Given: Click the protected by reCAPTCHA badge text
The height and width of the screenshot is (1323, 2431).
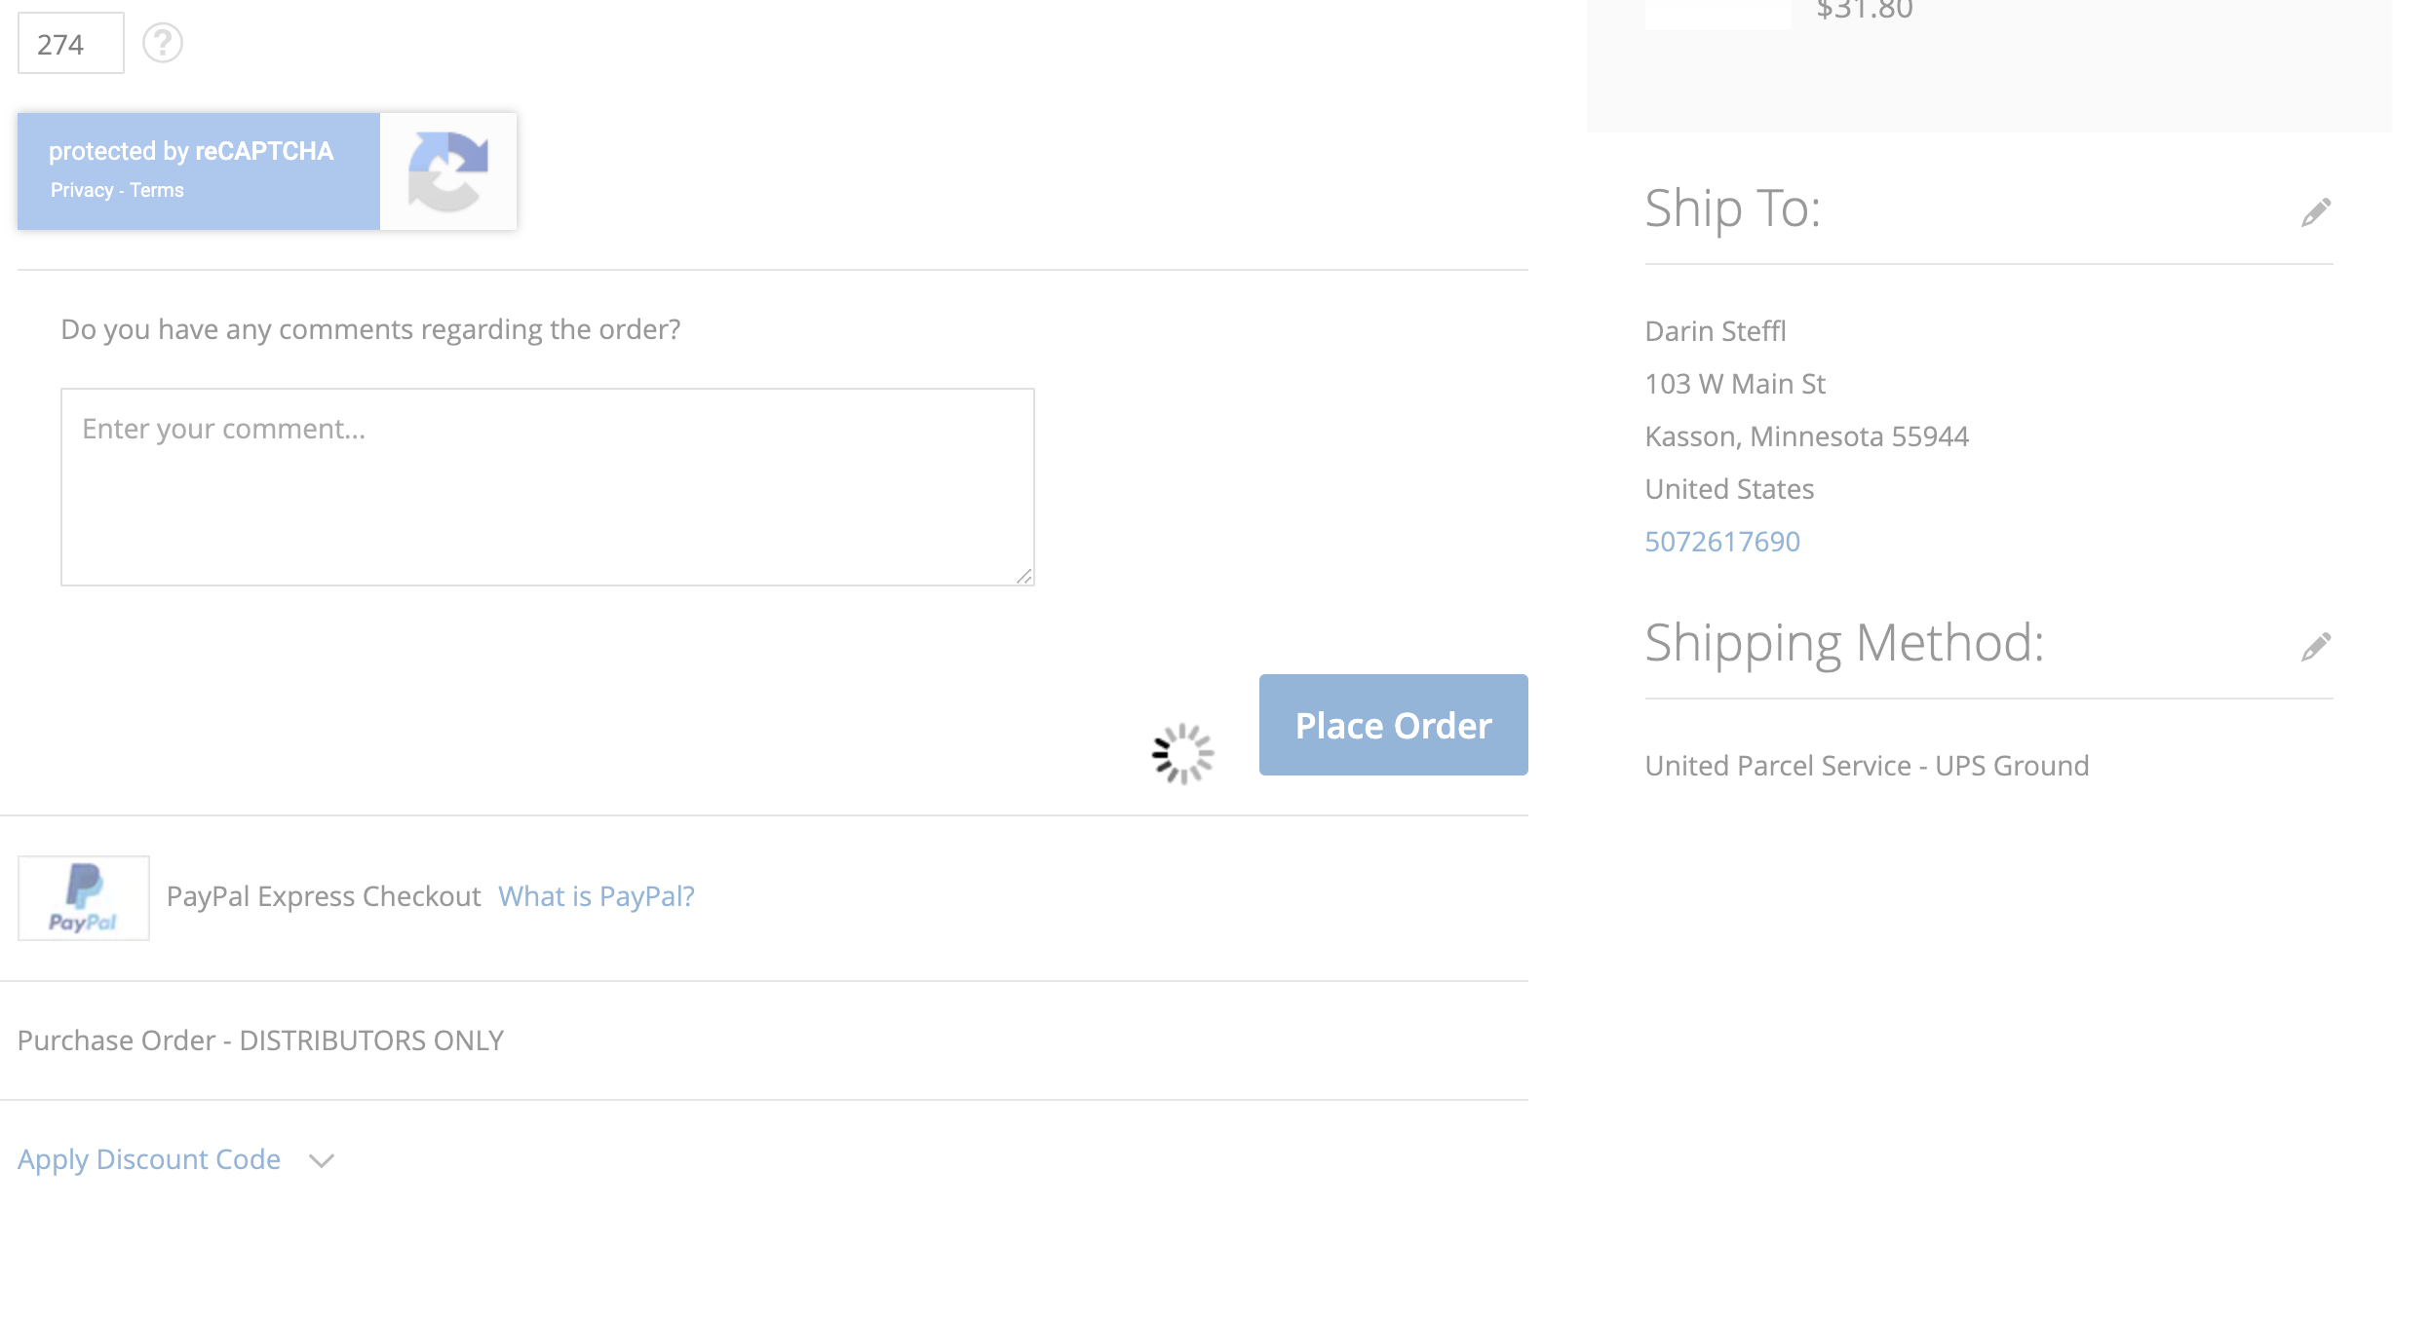Looking at the screenshot, I should point(191,151).
